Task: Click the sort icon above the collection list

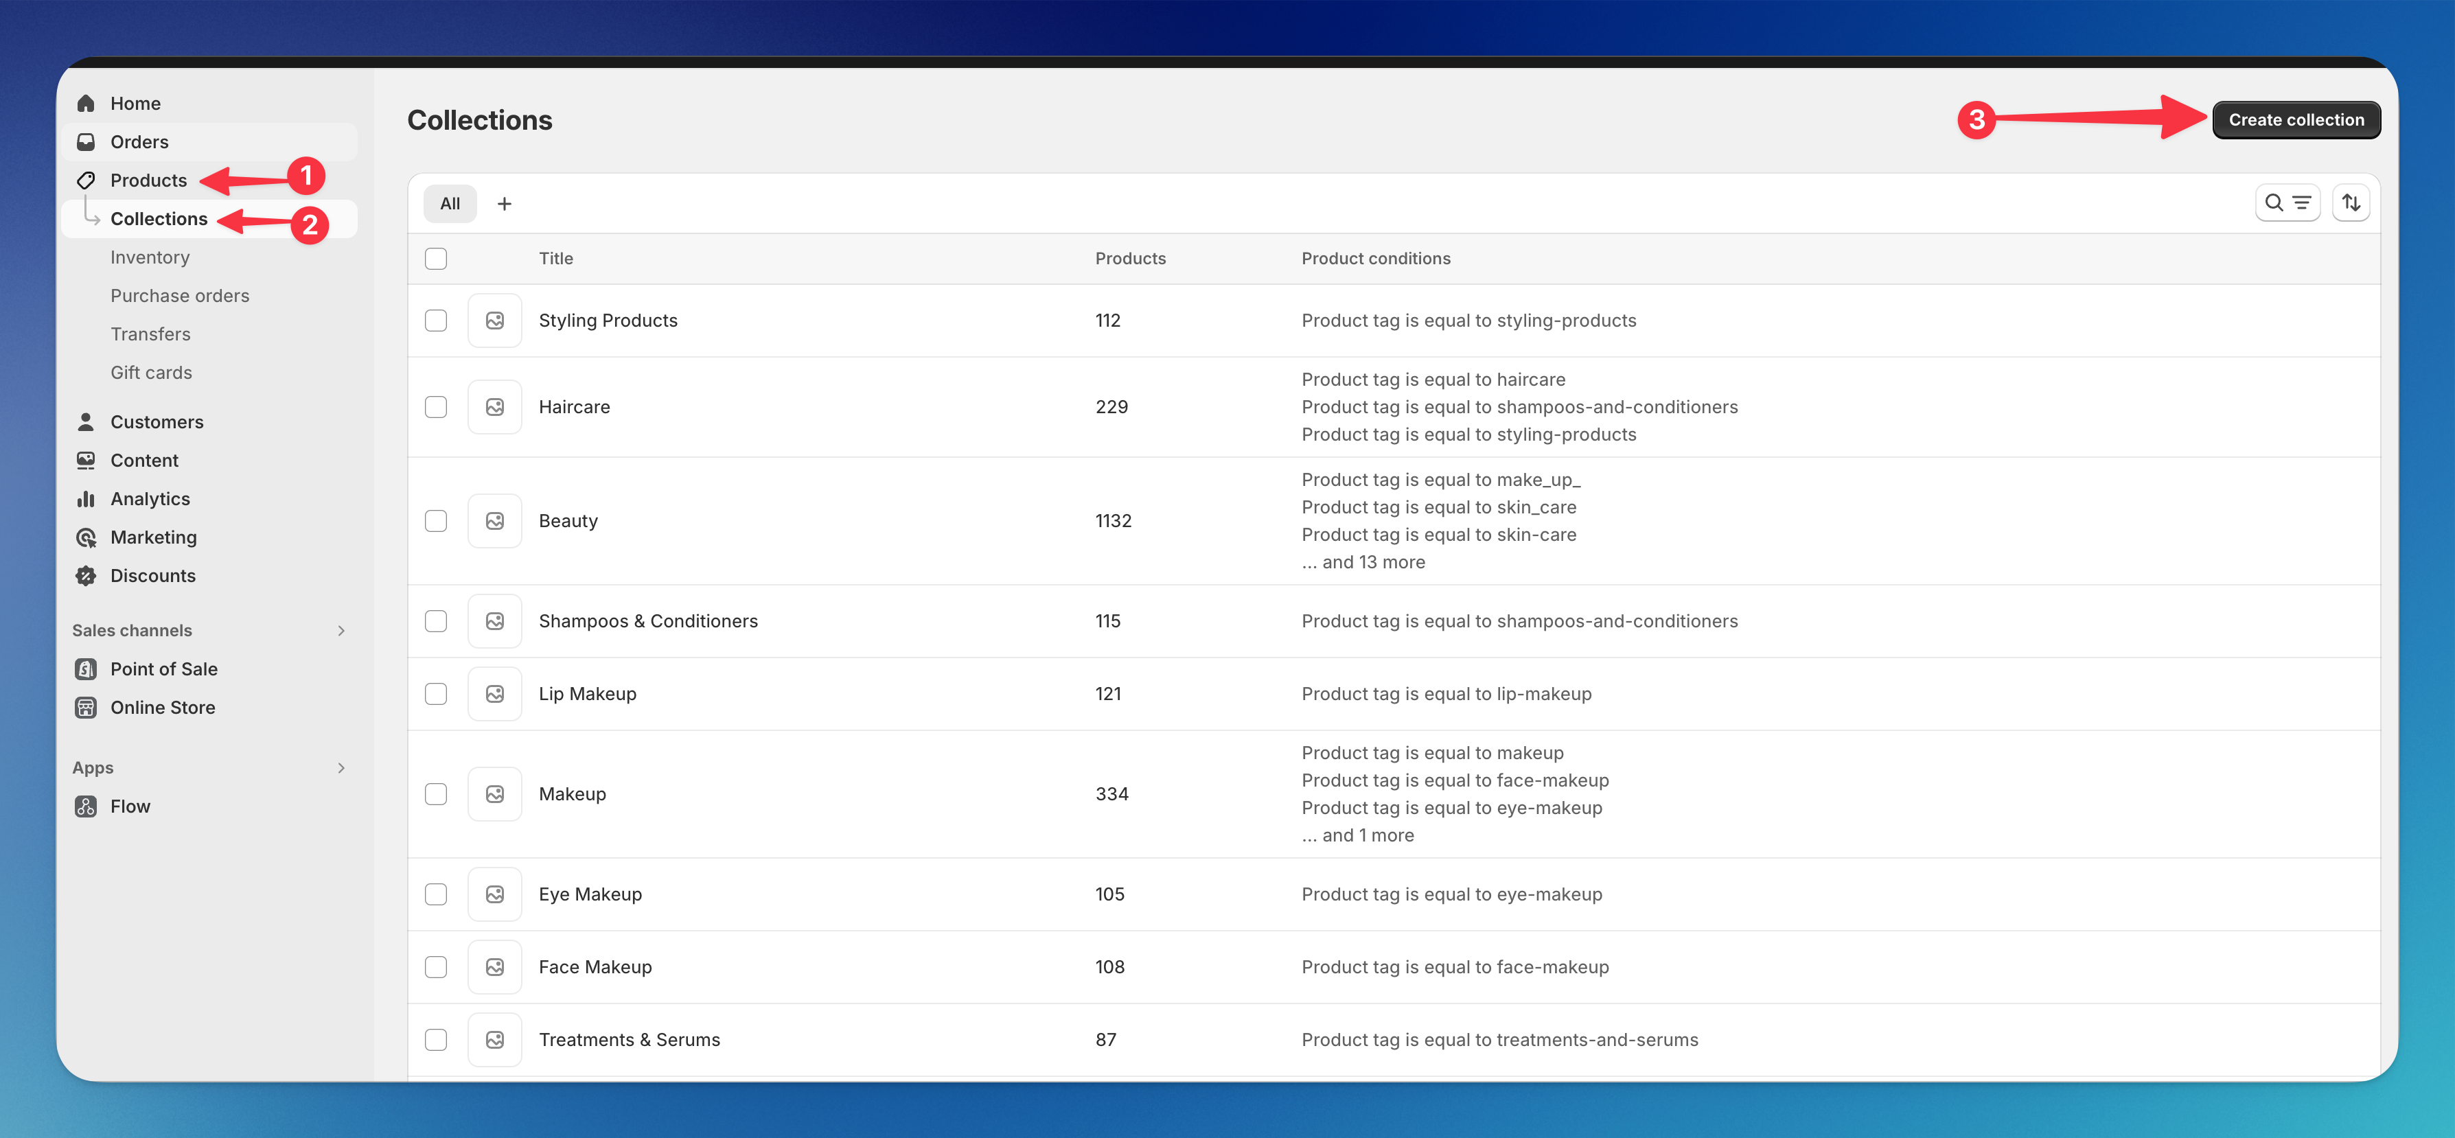Action: [x=2351, y=202]
